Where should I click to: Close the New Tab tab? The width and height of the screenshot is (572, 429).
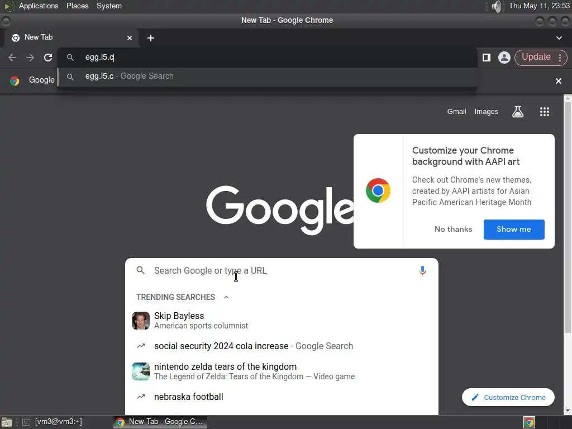[130, 38]
